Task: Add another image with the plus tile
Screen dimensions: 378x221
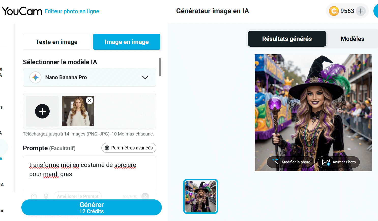Action: (x=42, y=111)
